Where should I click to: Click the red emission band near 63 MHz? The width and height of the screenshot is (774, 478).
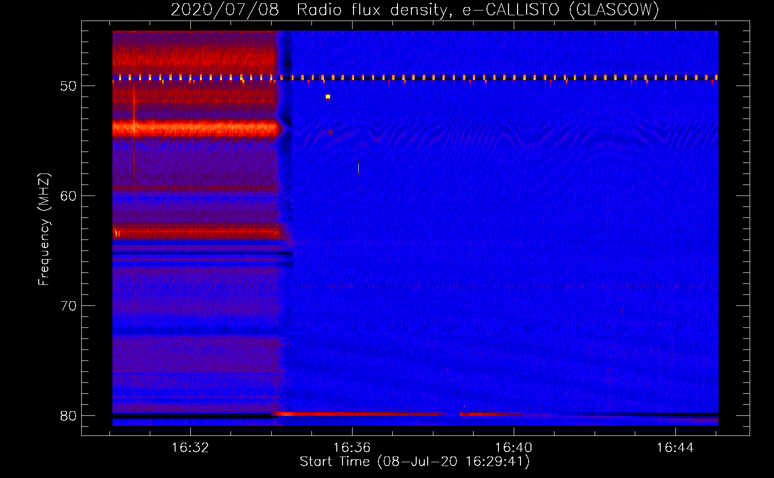(x=196, y=232)
